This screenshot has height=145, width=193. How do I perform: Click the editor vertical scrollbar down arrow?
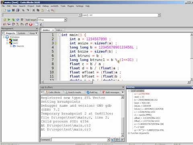[191, 79]
